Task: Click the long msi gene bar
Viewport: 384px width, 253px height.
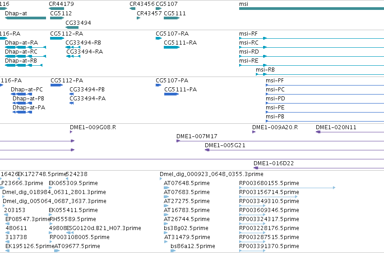Action: [x=311, y=9]
